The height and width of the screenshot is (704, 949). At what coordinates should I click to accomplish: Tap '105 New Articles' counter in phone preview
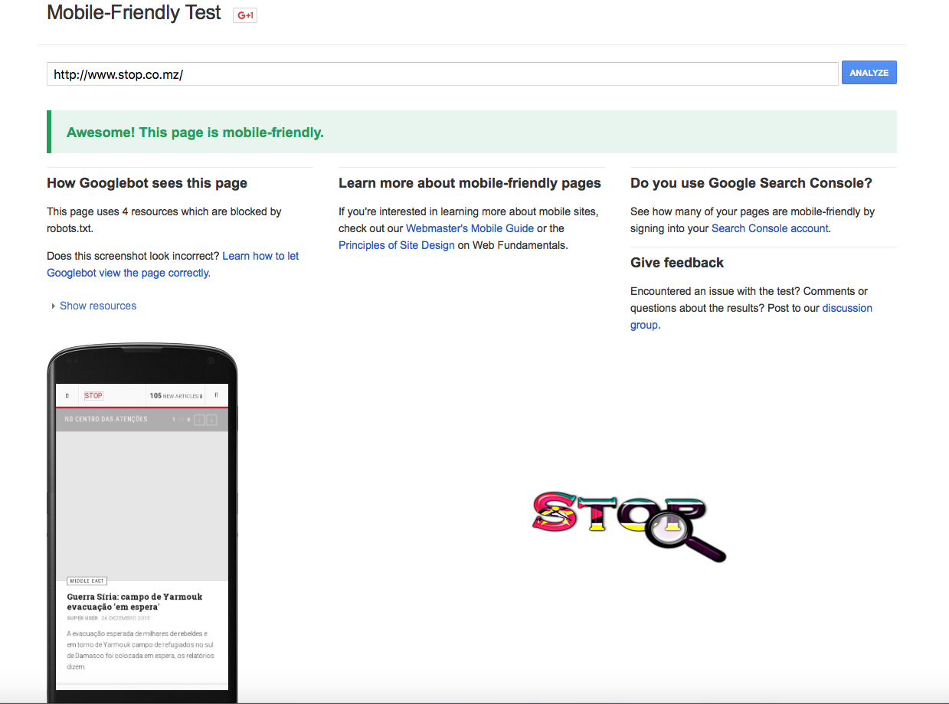pyautogui.click(x=175, y=396)
